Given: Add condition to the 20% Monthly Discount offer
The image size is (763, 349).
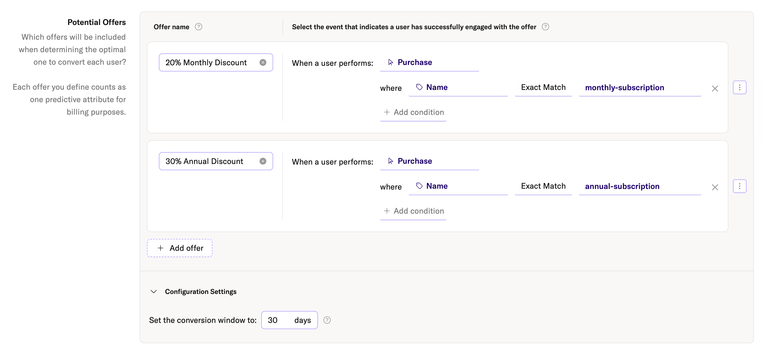Looking at the screenshot, I should pyautogui.click(x=413, y=112).
